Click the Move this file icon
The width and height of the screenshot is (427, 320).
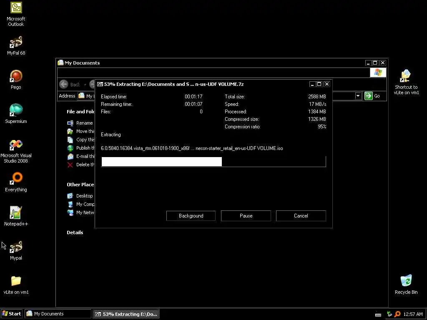coord(70,131)
